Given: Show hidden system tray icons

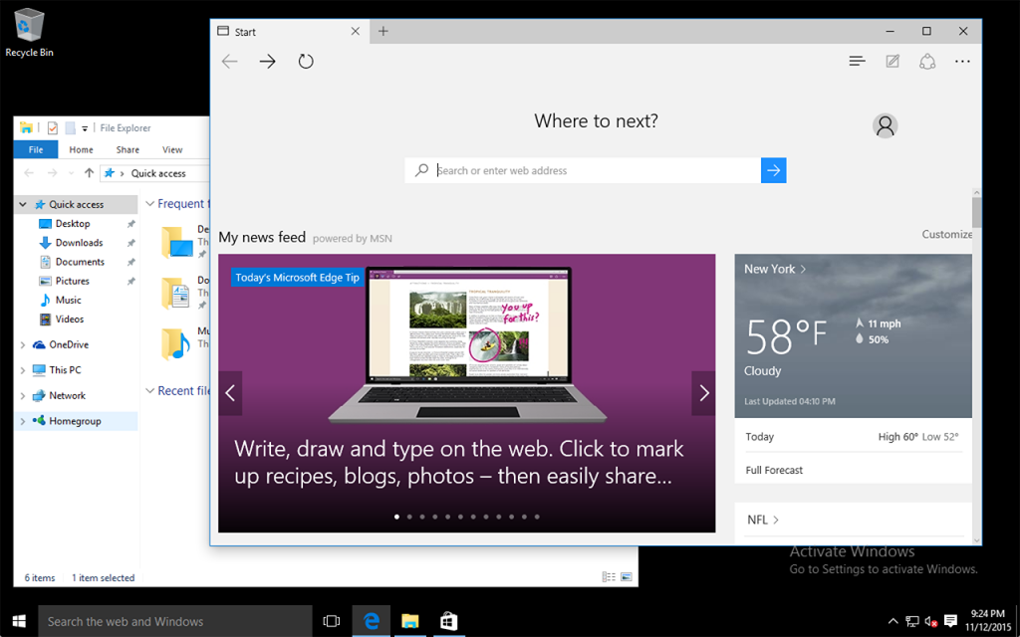Looking at the screenshot, I should pos(893,621).
